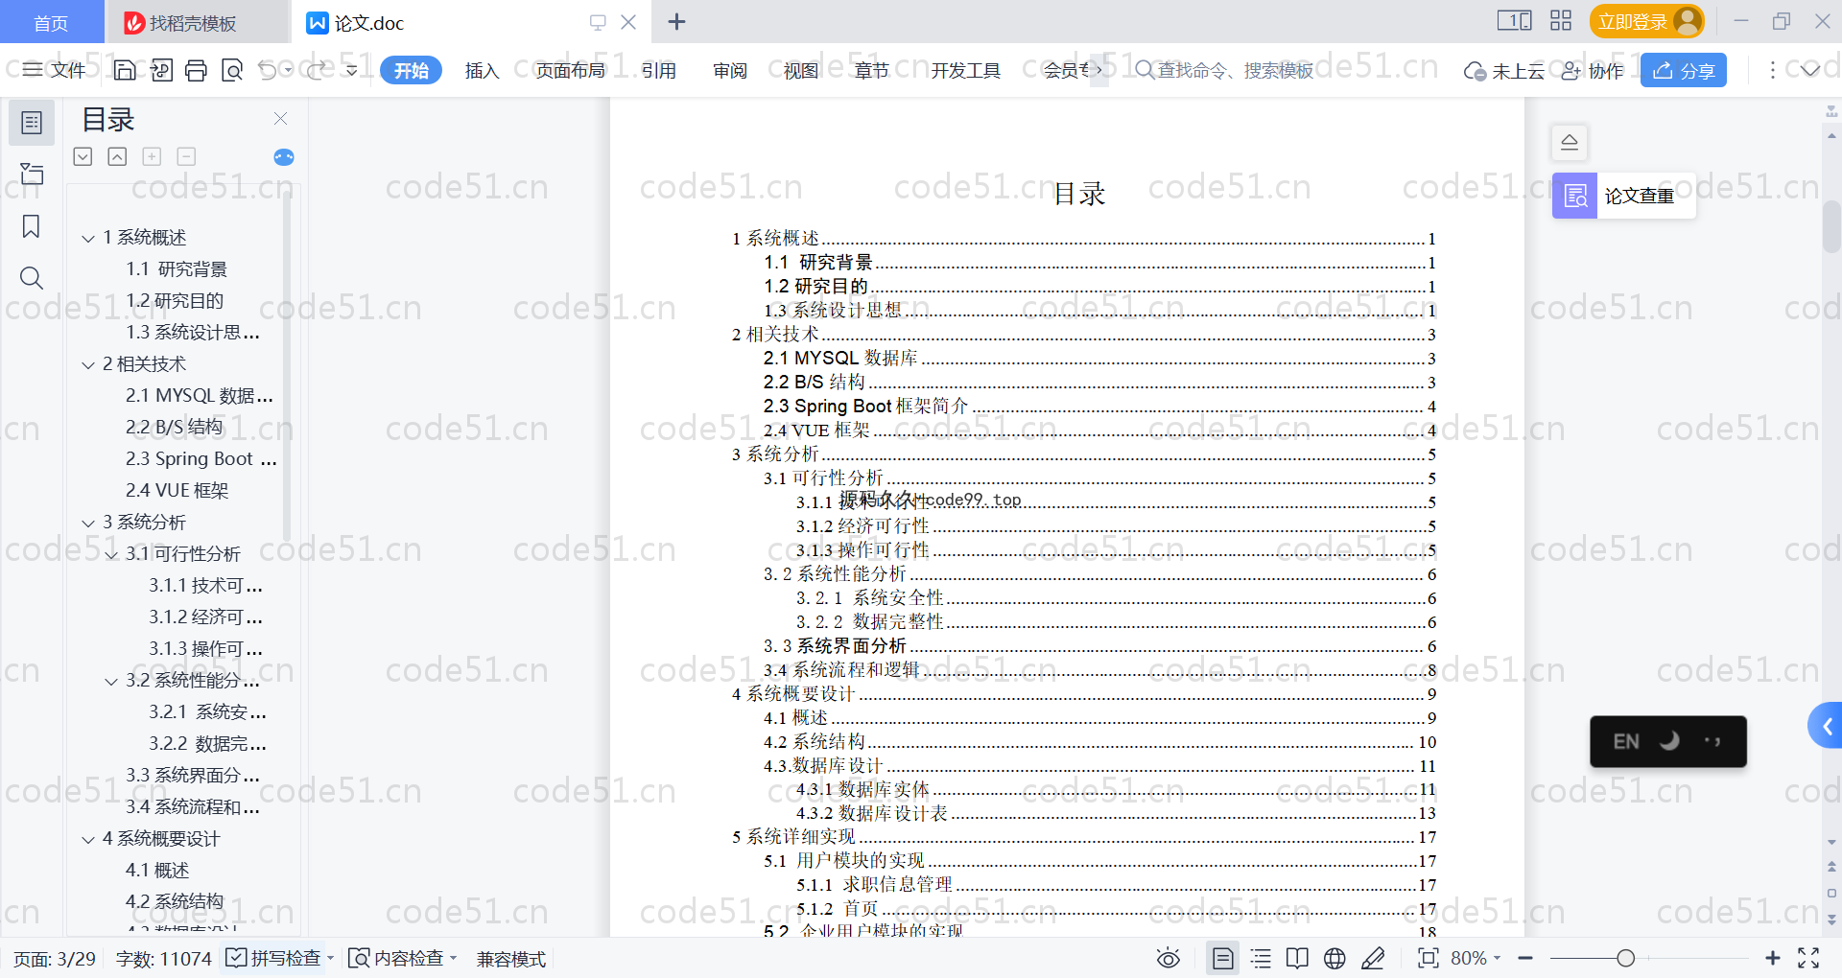Open the search panel in the left sidebar
The image size is (1842, 978).
click(32, 278)
